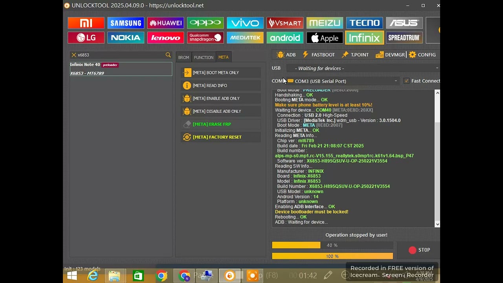This screenshot has width=503, height=283.
Task: Click the x6853 model search field
Action: coord(121,55)
